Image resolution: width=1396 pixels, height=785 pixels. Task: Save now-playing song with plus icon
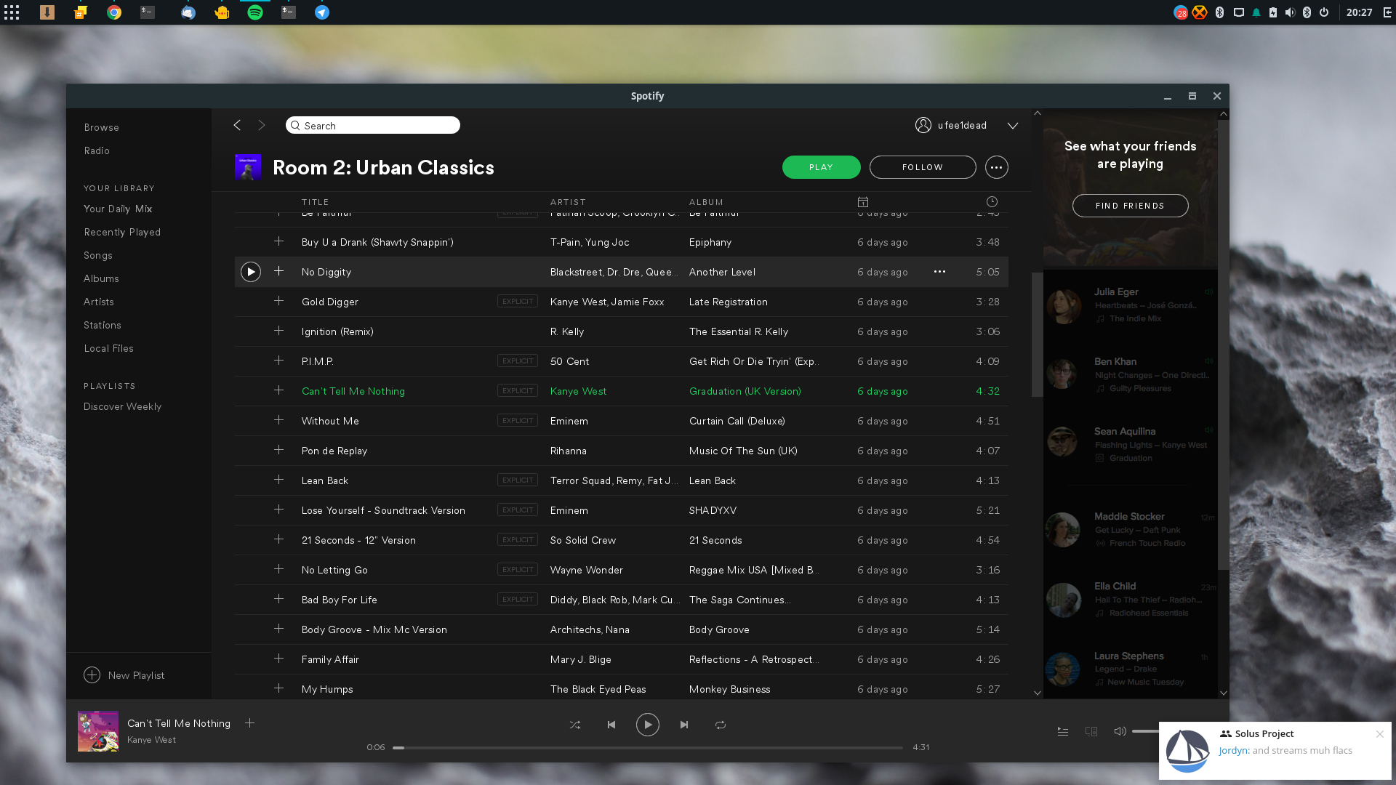[249, 723]
